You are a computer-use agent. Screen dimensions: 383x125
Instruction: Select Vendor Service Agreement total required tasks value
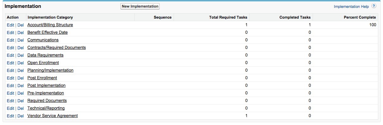(x=246, y=116)
